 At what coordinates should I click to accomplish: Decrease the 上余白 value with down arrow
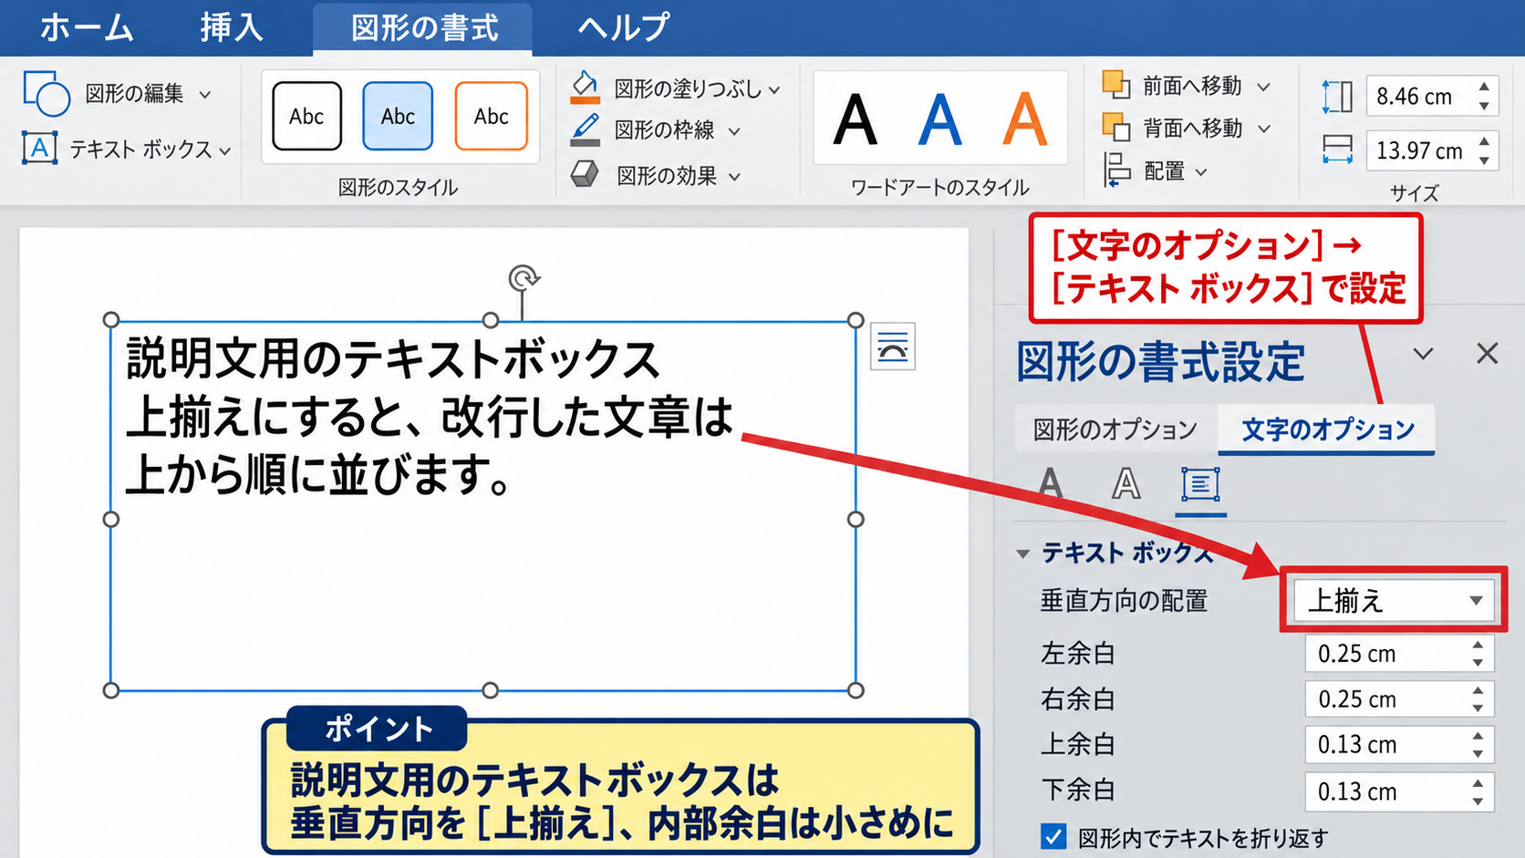[x=1478, y=753]
